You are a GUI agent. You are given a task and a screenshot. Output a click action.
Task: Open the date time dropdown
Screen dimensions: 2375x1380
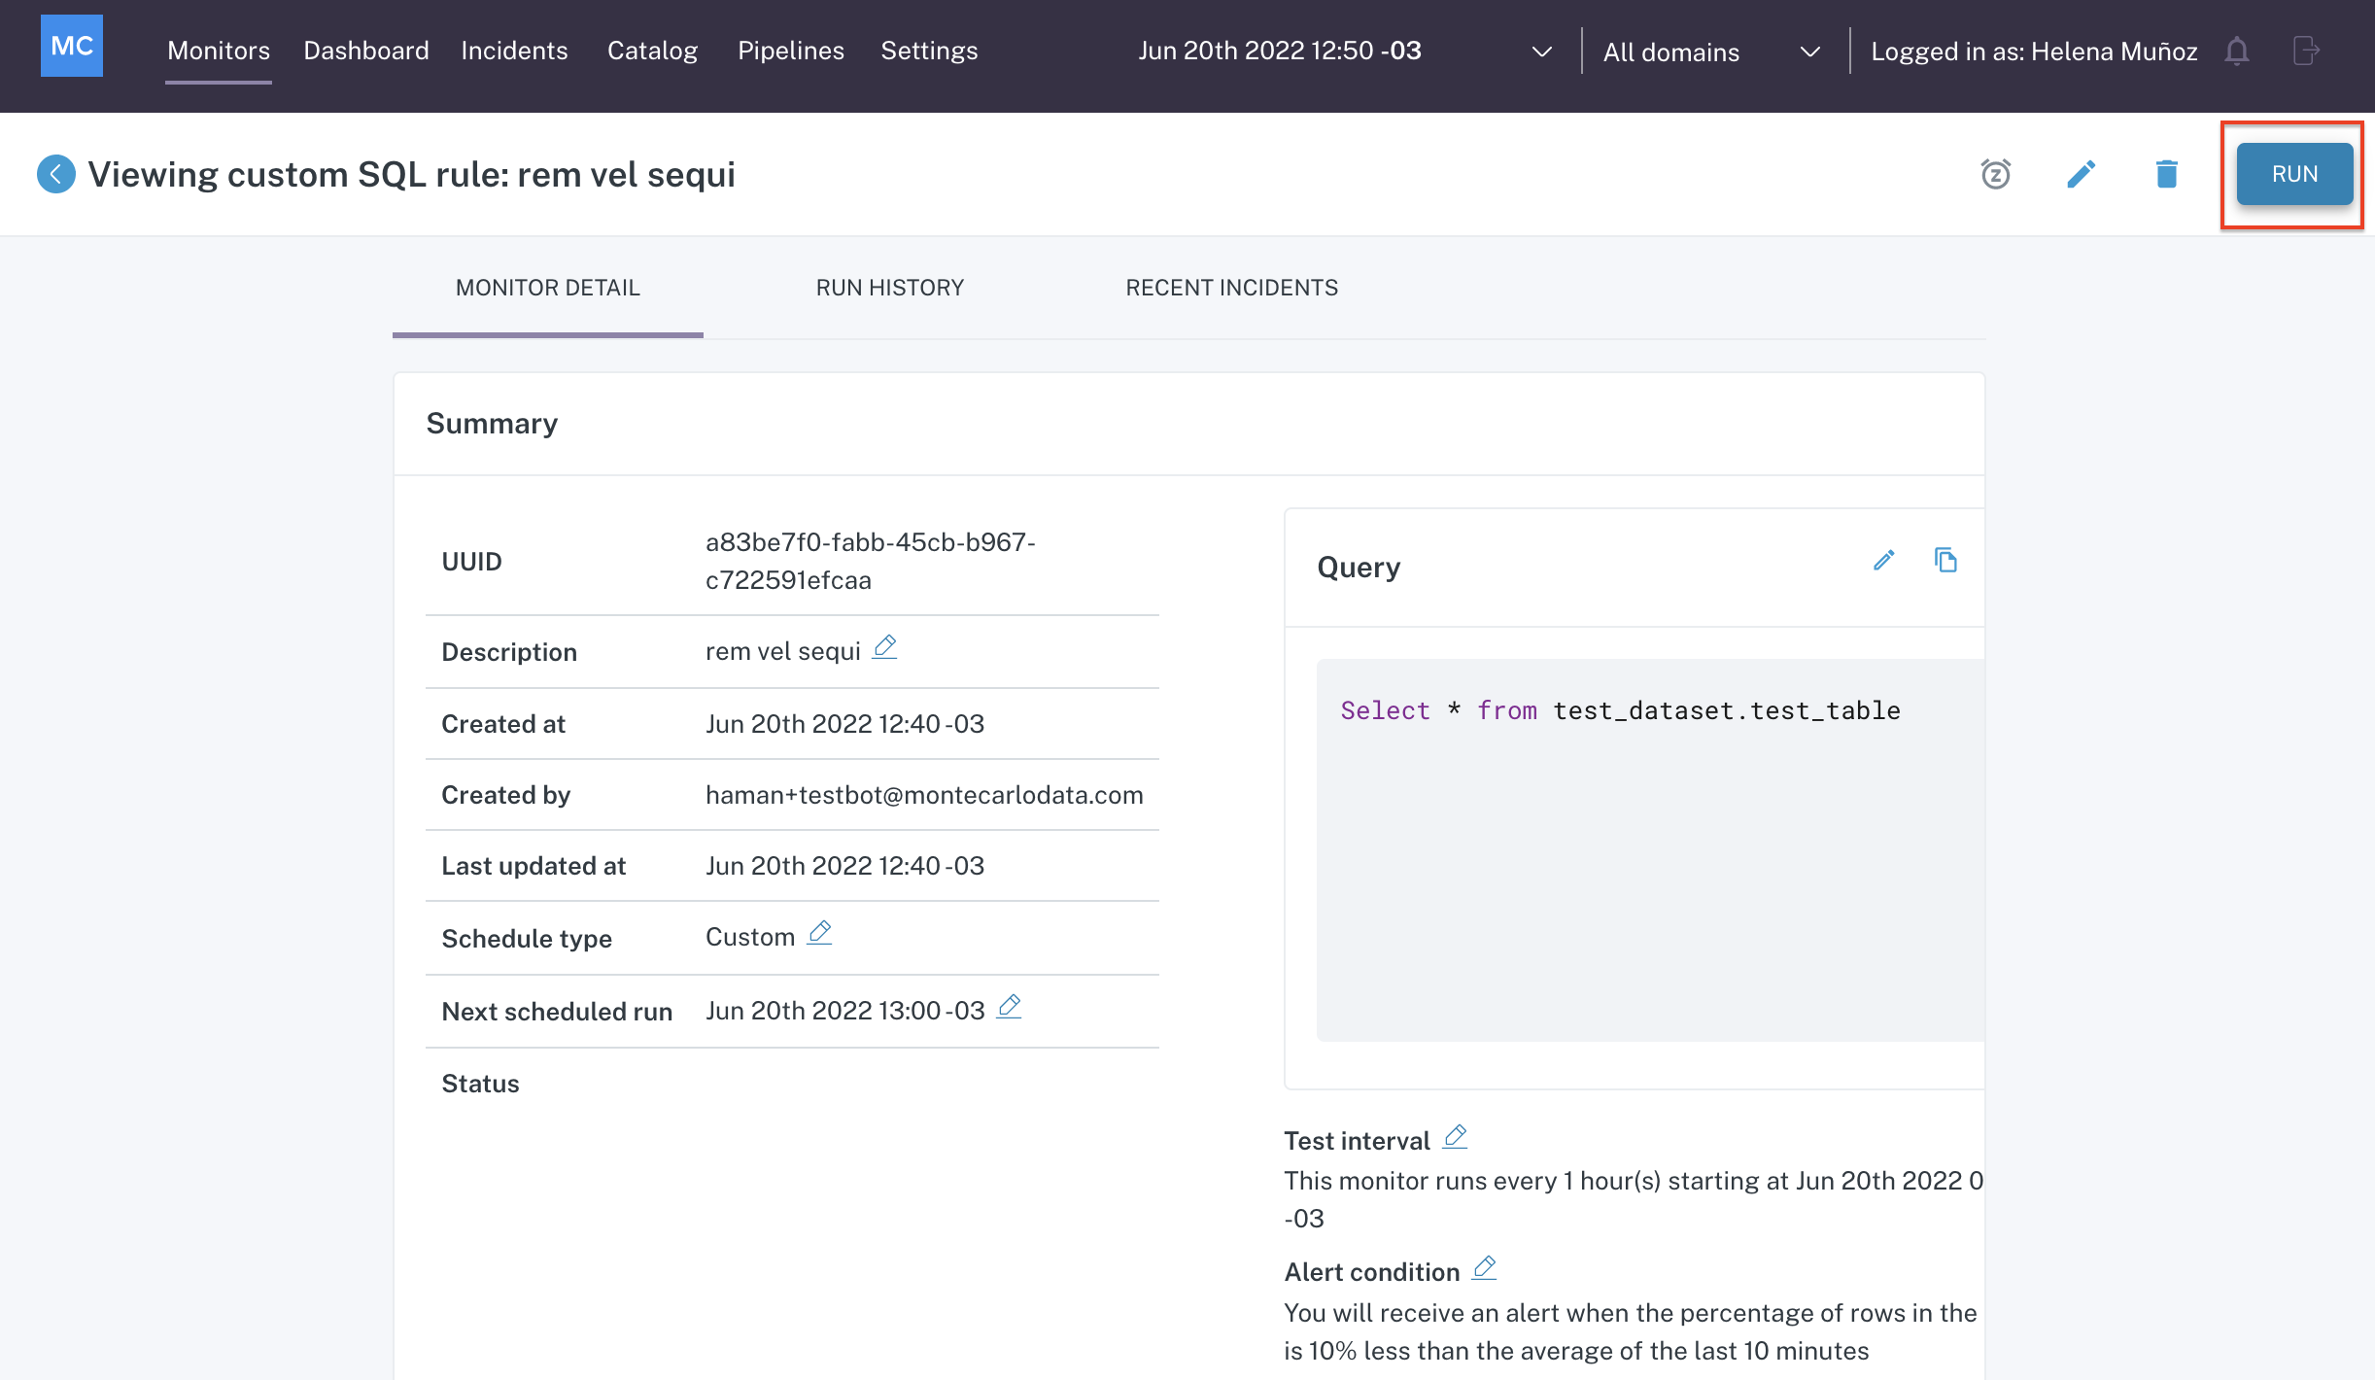point(1346,51)
